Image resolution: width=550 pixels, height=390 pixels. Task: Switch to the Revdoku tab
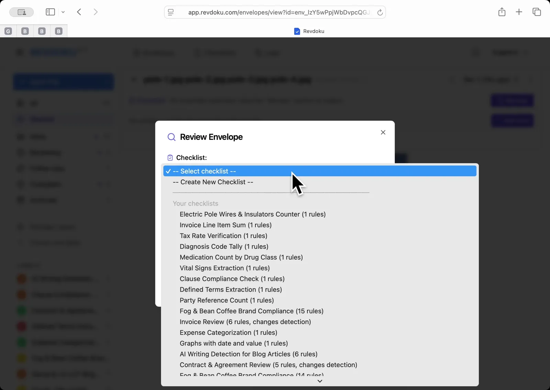309,31
